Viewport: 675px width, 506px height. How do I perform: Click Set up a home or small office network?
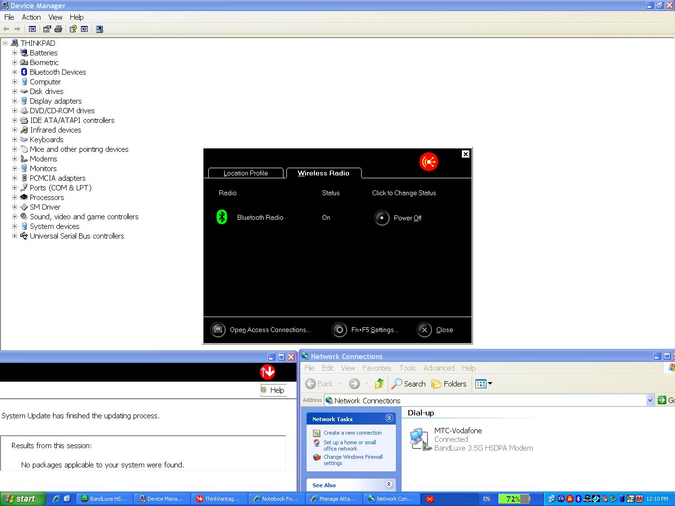click(x=350, y=445)
